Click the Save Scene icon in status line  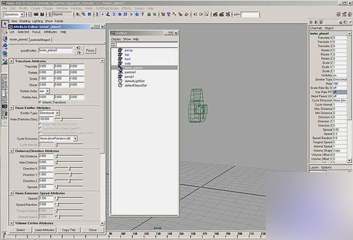click(x=42, y=15)
